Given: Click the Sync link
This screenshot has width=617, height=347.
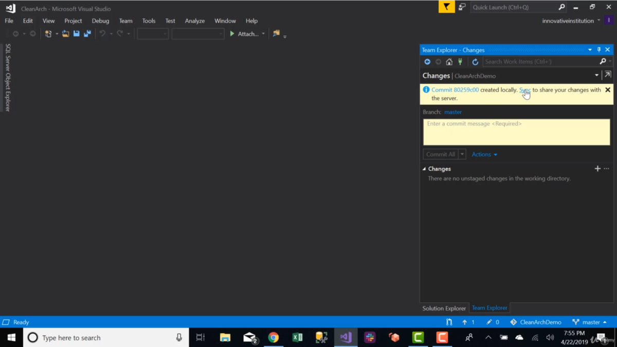Looking at the screenshot, I should tap(525, 90).
